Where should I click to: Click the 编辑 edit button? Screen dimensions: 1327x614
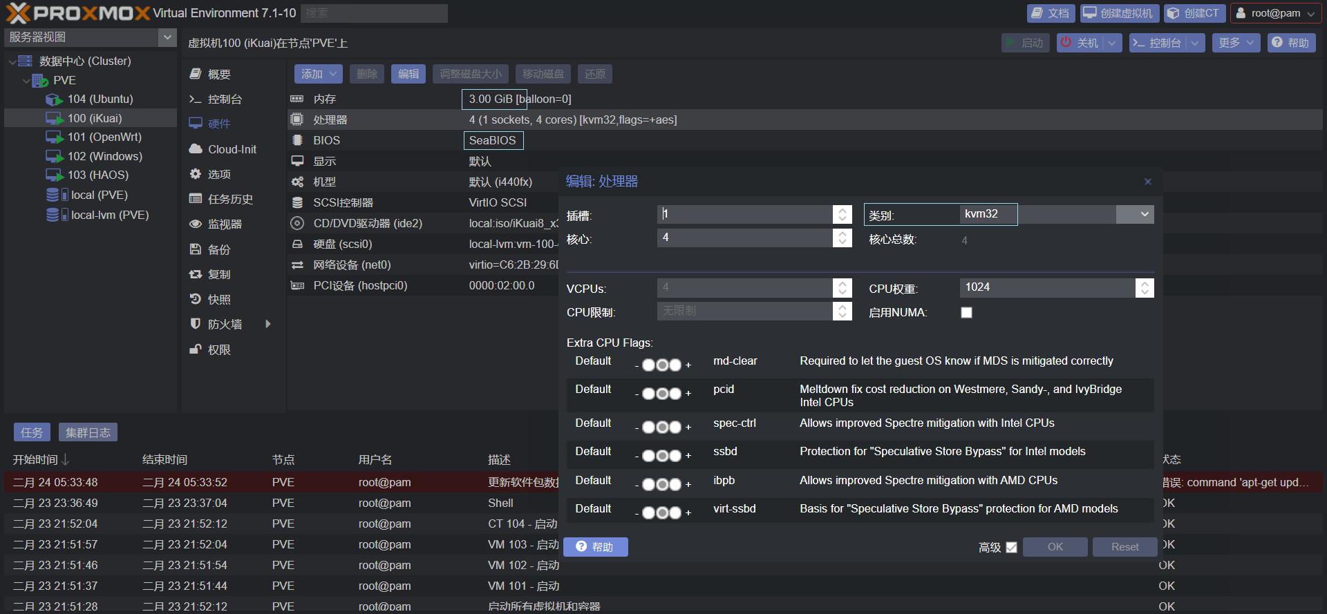coord(408,74)
